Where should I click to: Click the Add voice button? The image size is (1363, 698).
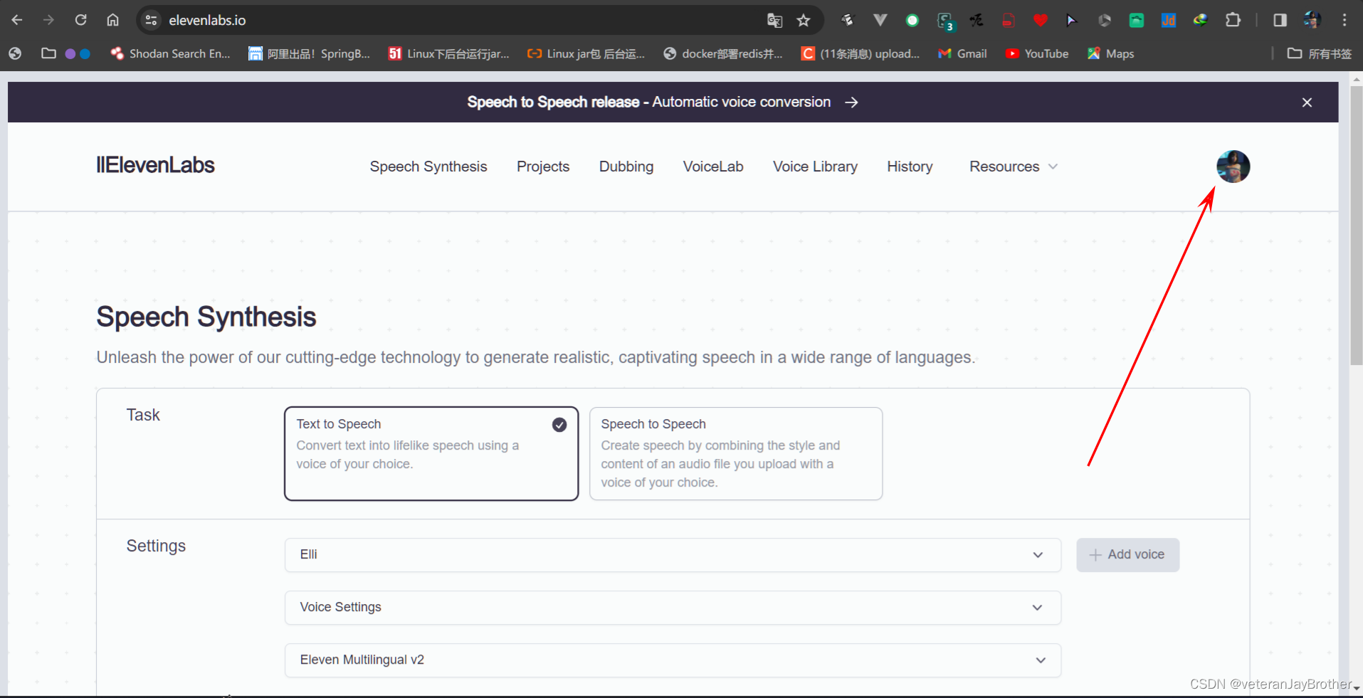coord(1127,555)
